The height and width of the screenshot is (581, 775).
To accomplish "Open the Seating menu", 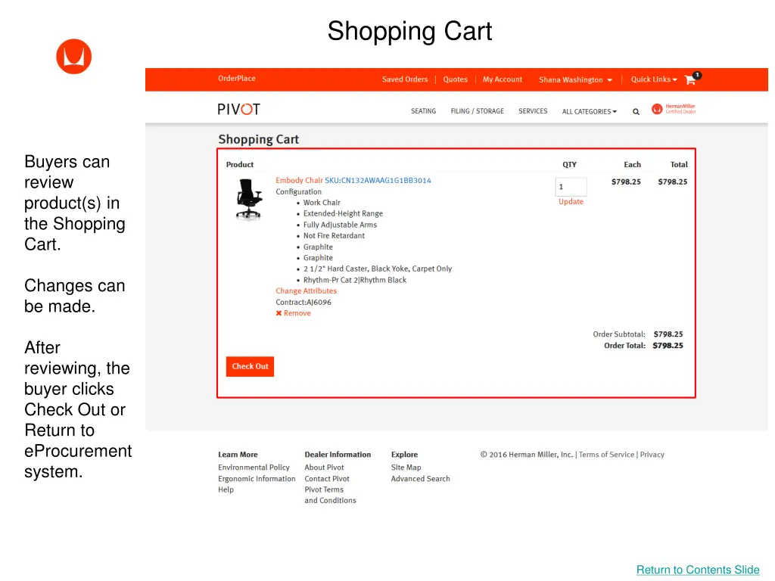I will 424,111.
